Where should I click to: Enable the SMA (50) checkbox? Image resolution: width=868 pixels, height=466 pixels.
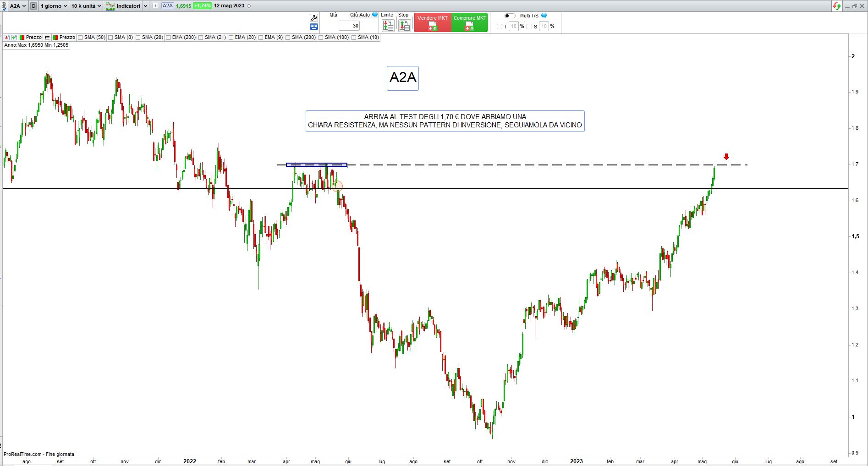coord(81,38)
